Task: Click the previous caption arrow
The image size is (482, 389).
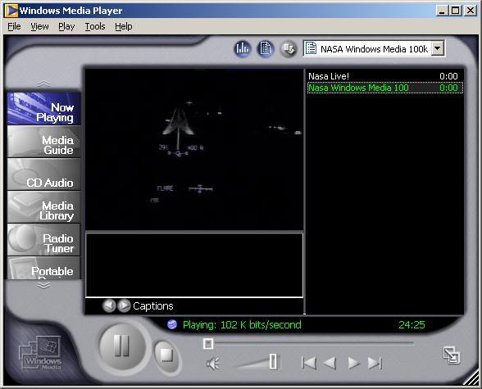Action: (109, 305)
